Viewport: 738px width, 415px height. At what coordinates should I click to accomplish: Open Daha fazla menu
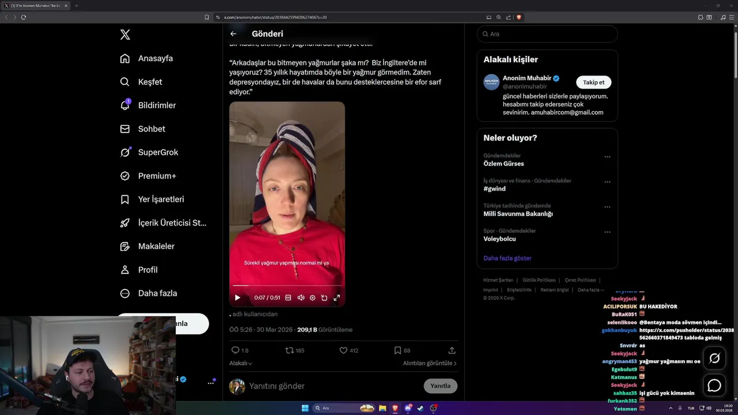pyautogui.click(x=148, y=293)
